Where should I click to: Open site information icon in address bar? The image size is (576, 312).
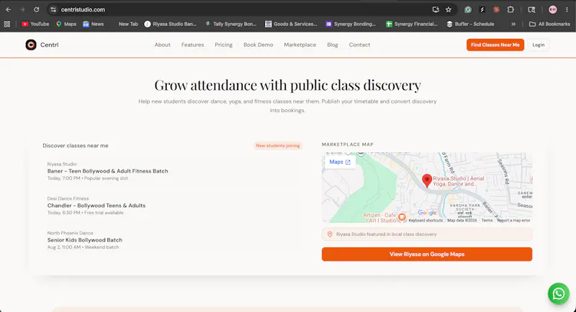click(53, 9)
